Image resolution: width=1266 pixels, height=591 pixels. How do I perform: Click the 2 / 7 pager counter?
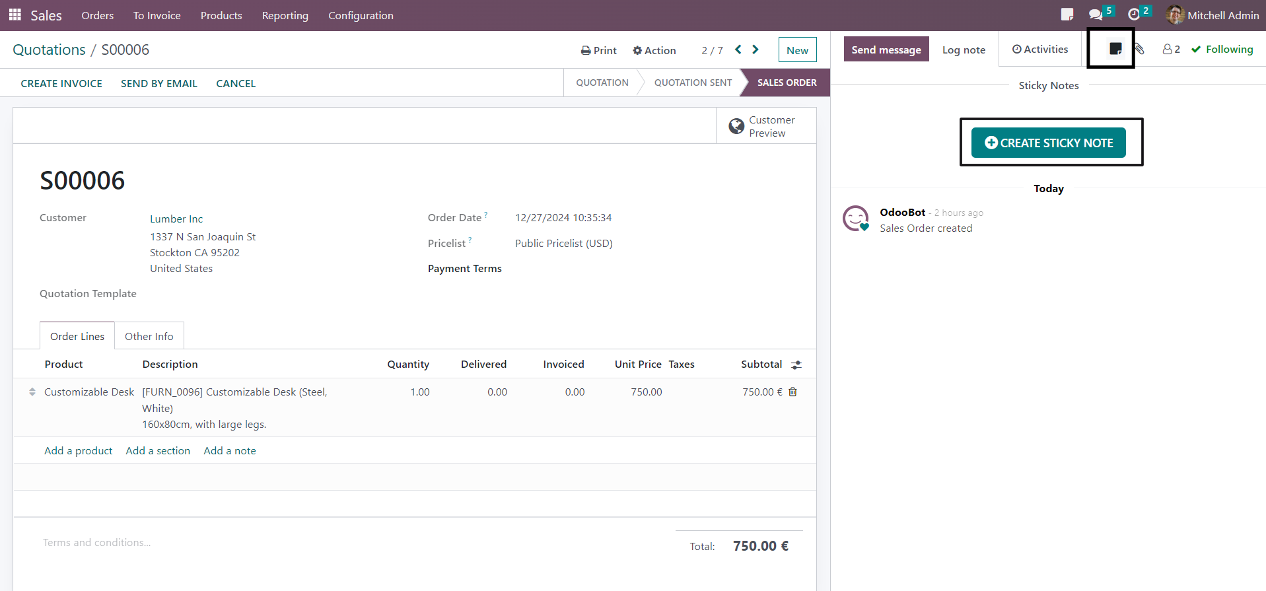pos(712,50)
